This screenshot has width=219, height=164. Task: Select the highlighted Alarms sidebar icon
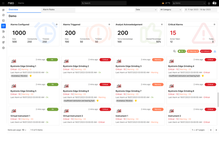click(4, 26)
